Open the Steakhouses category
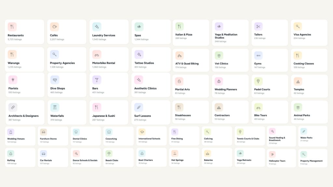The image size is (333, 187). click(x=191, y=112)
